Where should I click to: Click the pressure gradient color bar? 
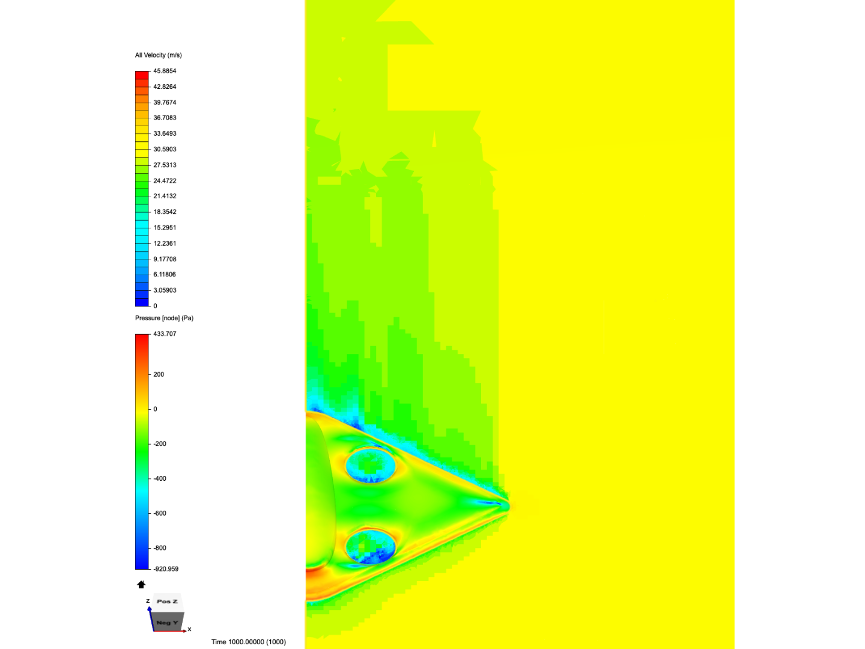click(x=142, y=451)
